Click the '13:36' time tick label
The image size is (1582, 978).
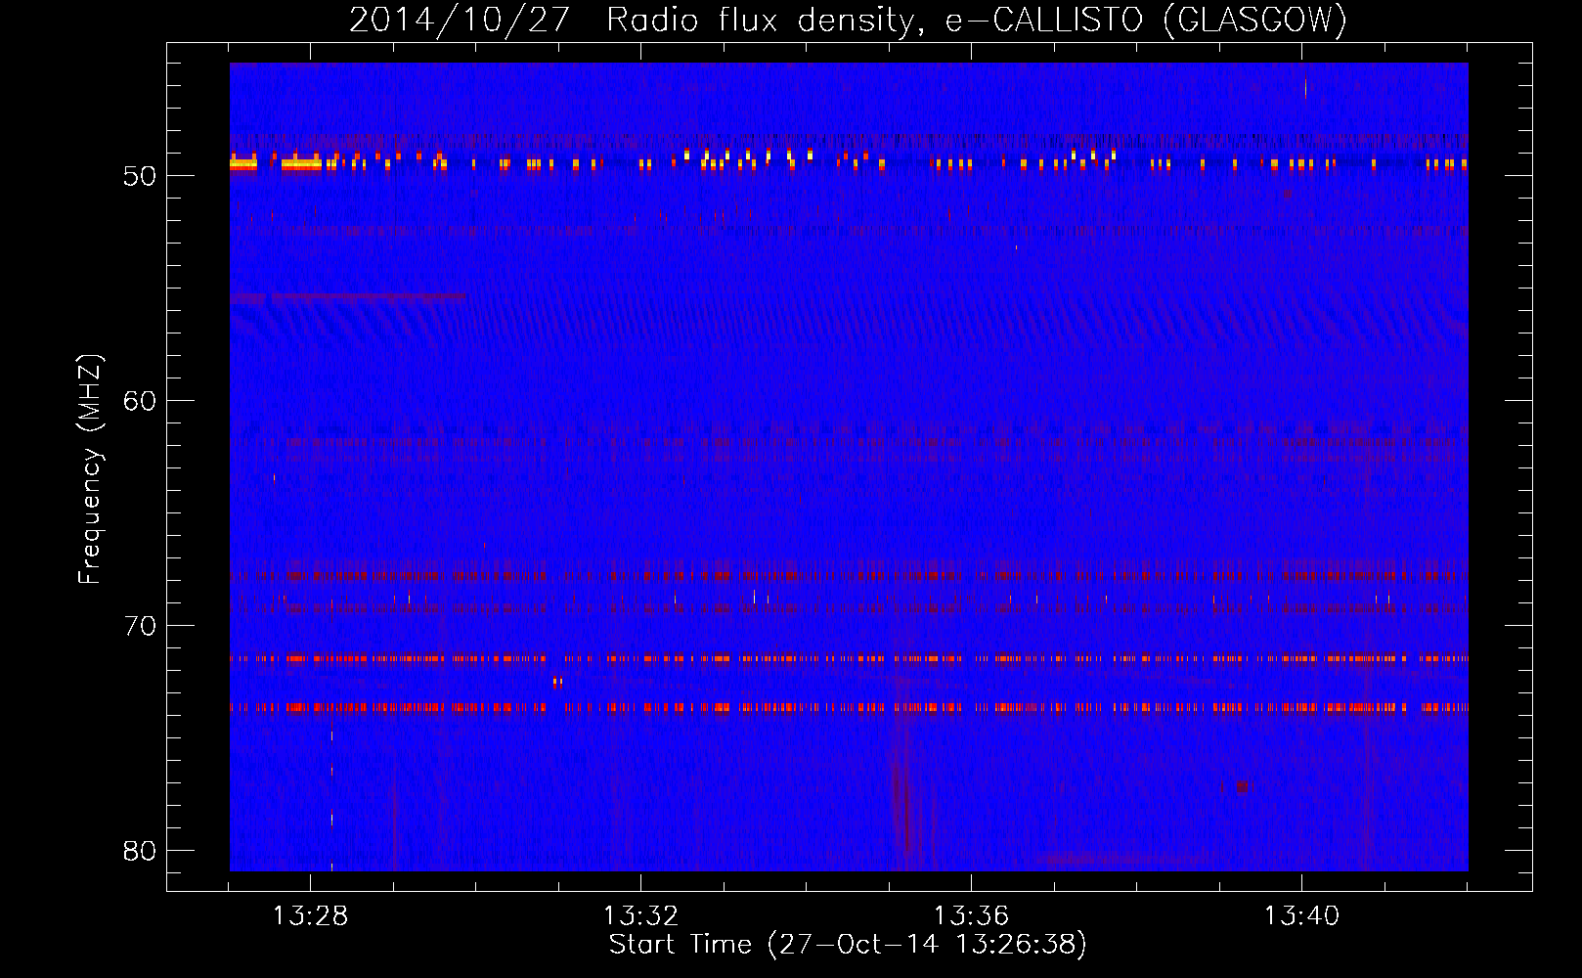point(971,916)
